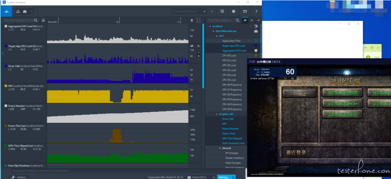
Task: Open the envelope feedback icon
Action: click(x=245, y=12)
